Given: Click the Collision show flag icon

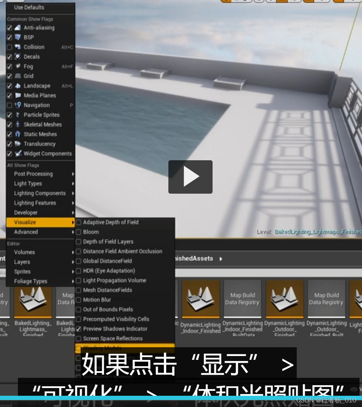Looking at the screenshot, I should [x=18, y=47].
